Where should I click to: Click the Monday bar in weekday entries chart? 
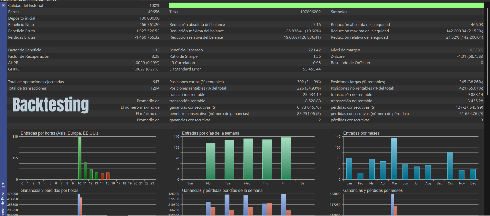[x=210, y=161]
